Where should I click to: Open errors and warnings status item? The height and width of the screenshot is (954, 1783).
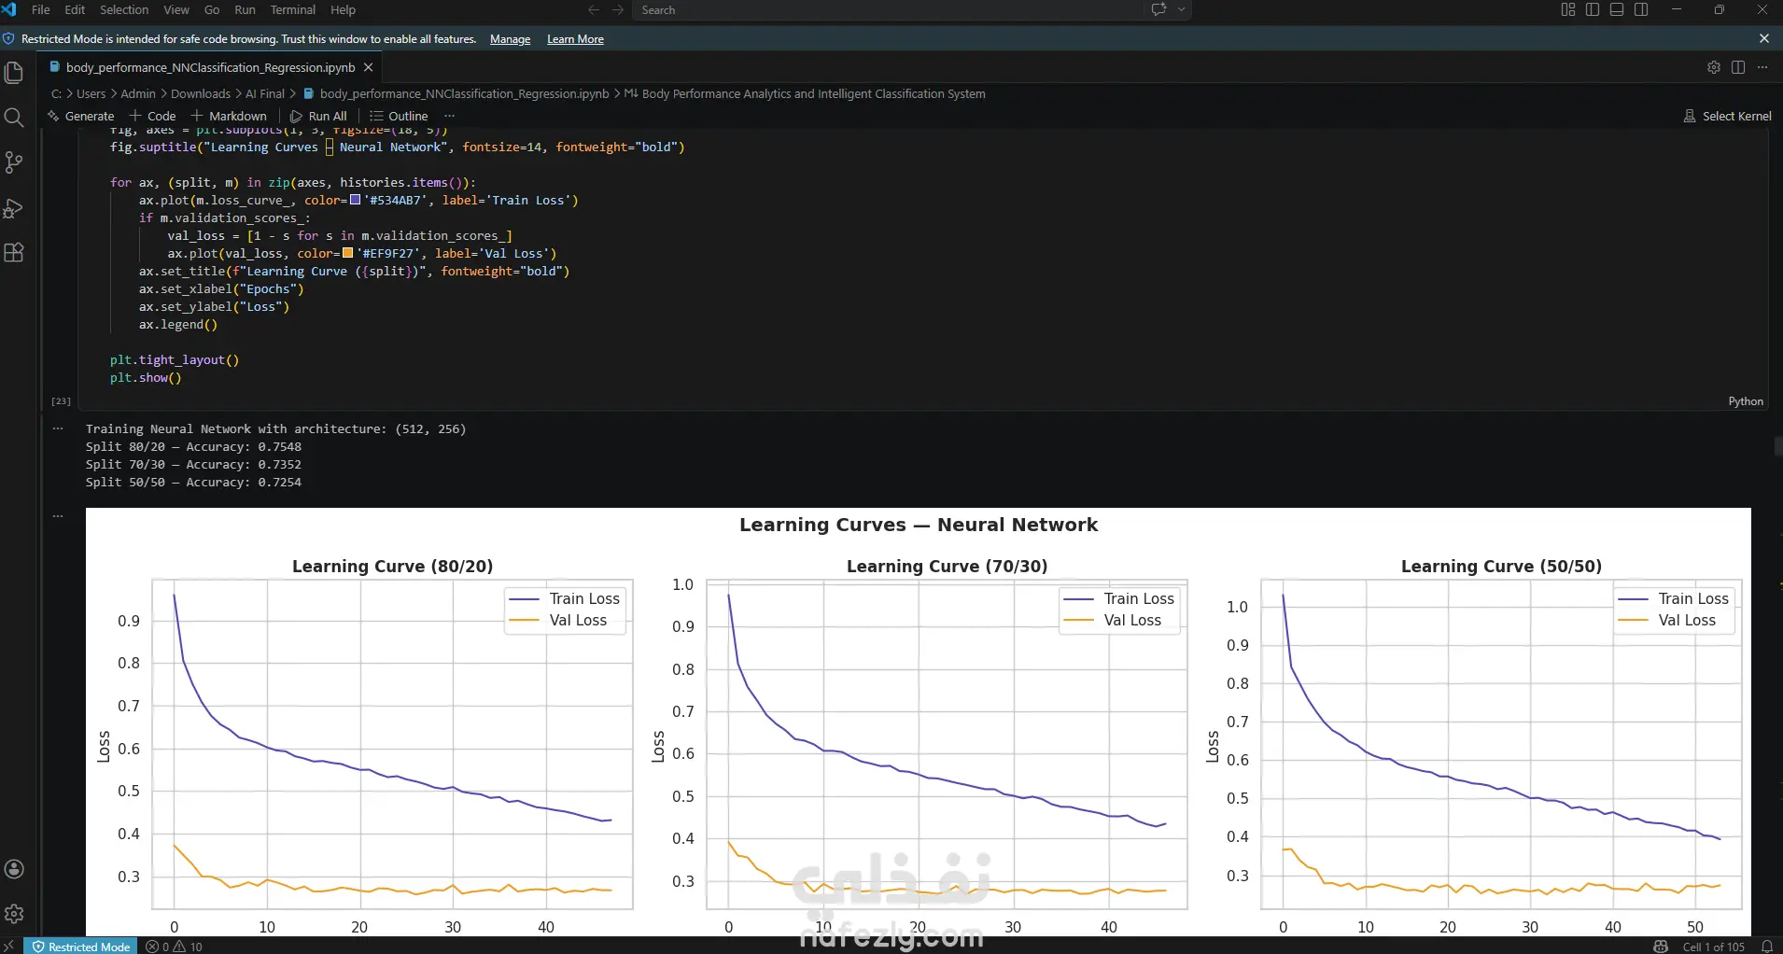tap(174, 946)
